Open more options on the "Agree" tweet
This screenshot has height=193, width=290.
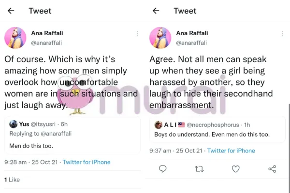point(282,33)
